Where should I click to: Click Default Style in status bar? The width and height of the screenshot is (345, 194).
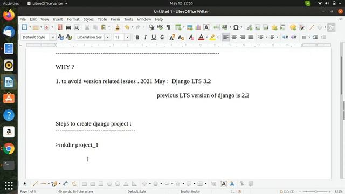tap(136, 192)
